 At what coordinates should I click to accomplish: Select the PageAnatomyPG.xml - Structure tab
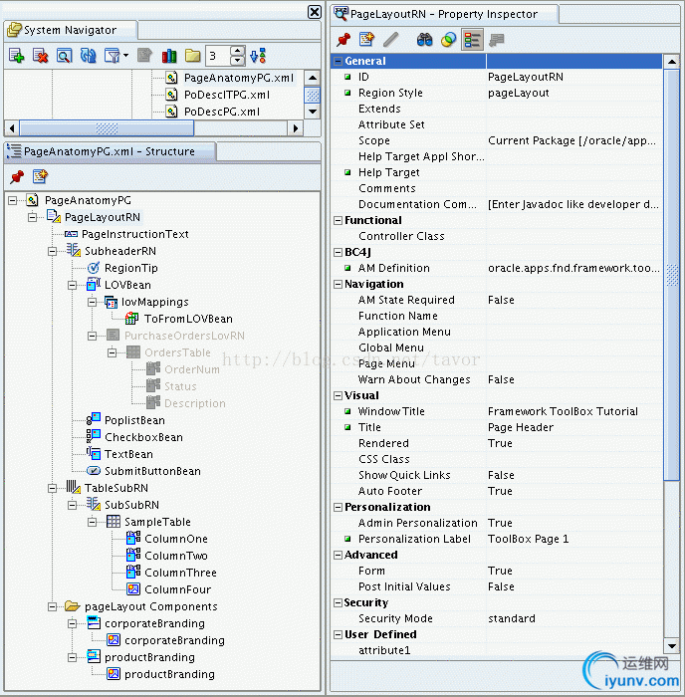[x=110, y=151]
